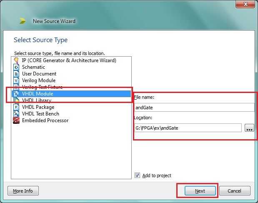Close the New Source Wizard window
This screenshot has width=258, height=203.
pyautogui.click(x=245, y=4)
